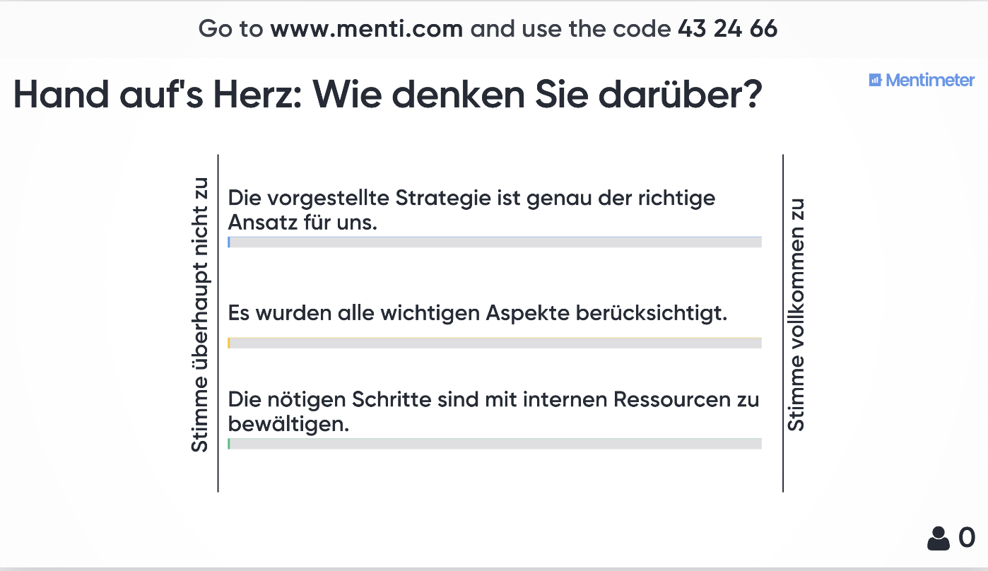988x571 pixels.
Task: Select the "Die vorgestellte Strategie" statement text
Action: (x=471, y=210)
